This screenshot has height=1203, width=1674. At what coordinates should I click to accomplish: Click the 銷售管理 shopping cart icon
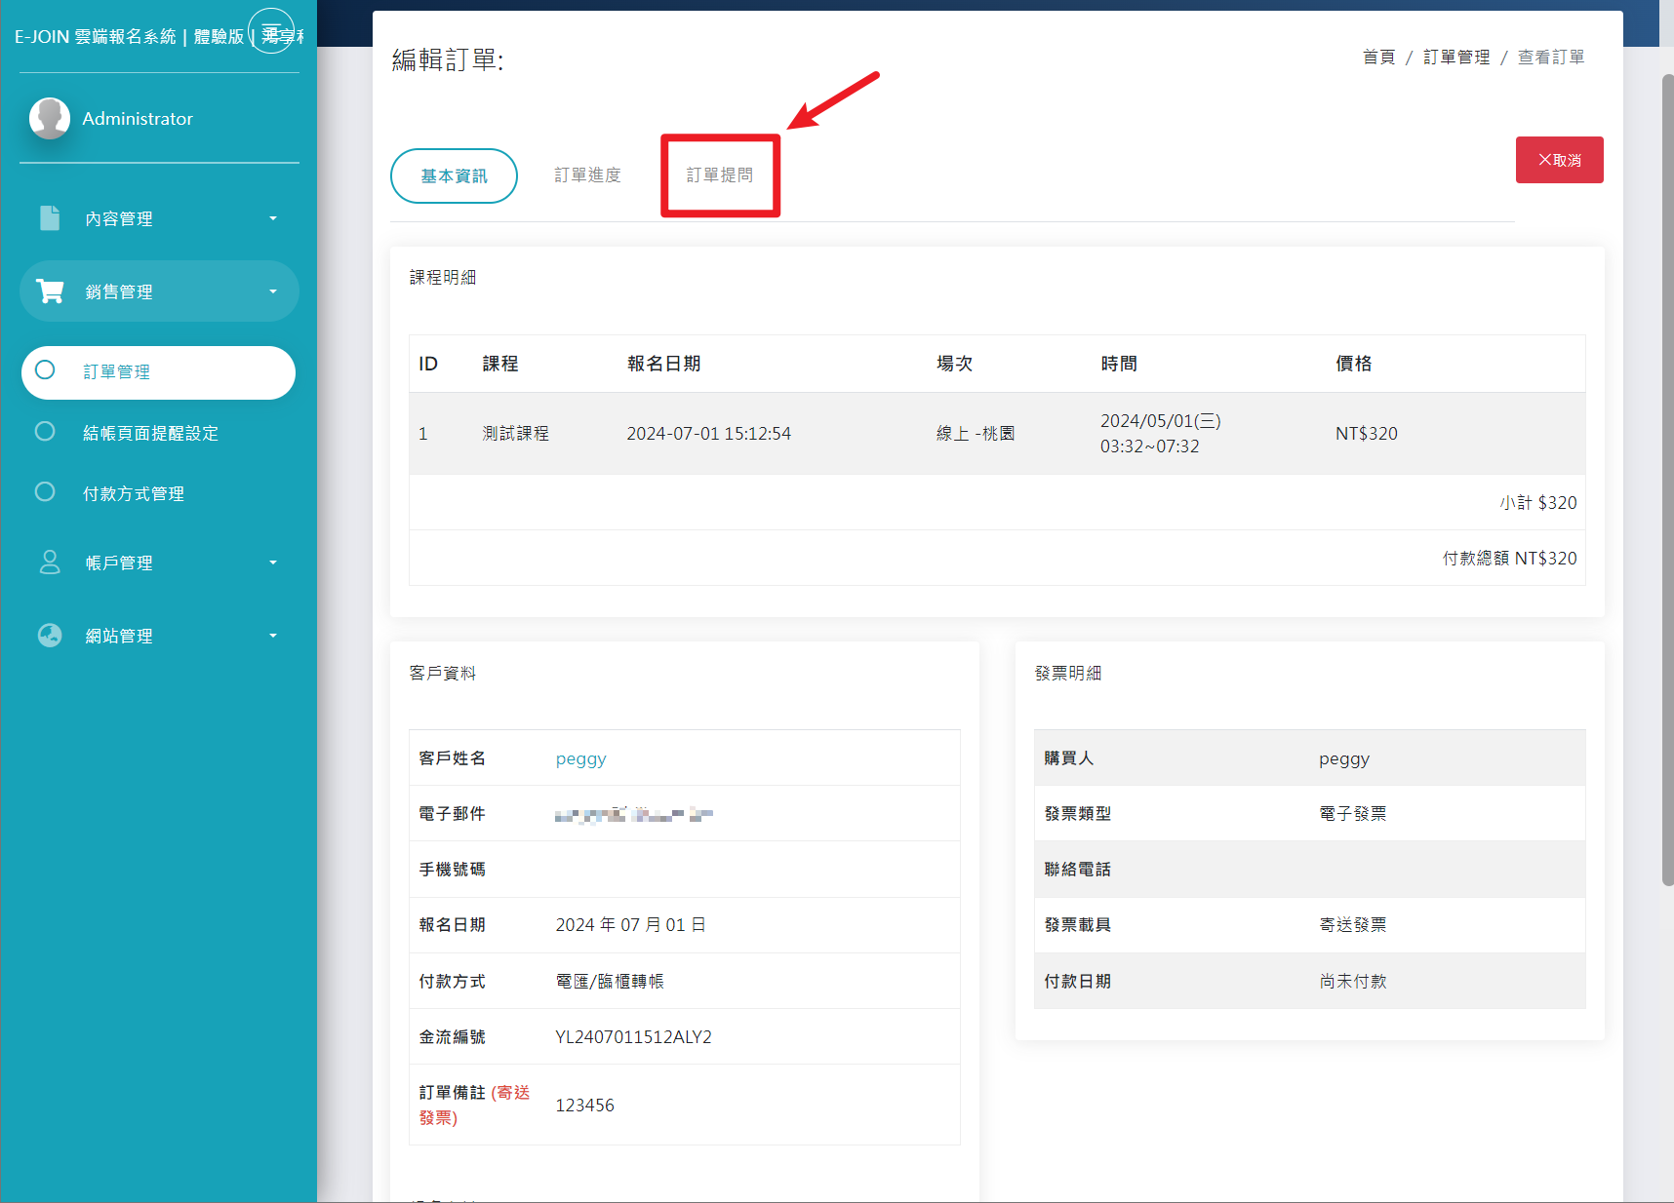pyautogui.click(x=50, y=291)
